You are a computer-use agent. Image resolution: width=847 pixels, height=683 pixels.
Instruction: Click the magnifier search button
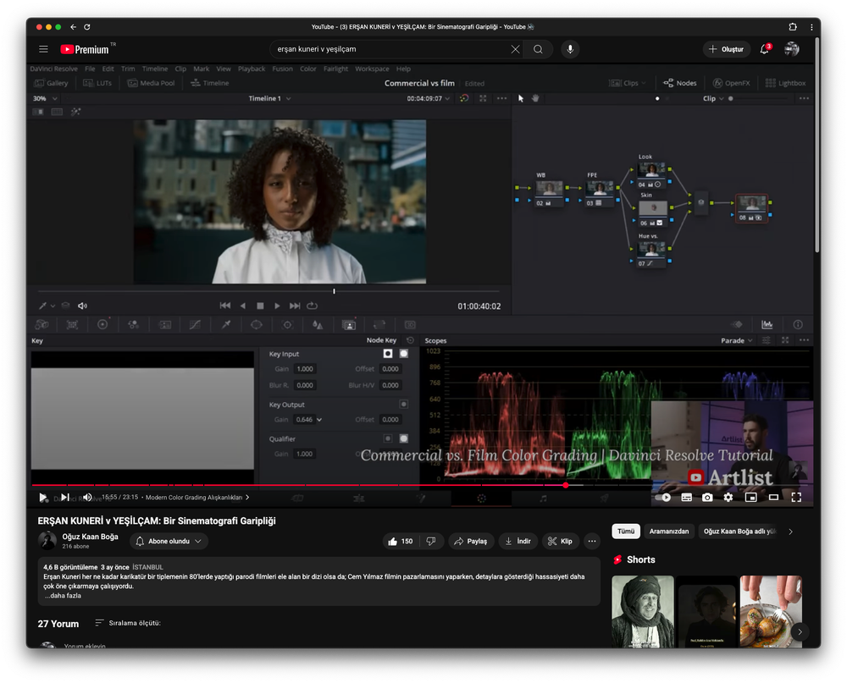coord(538,49)
